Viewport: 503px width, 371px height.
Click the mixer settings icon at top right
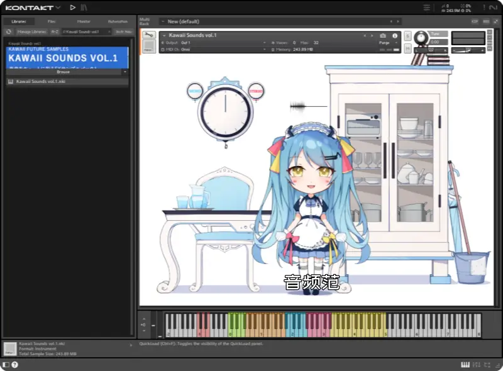(x=427, y=8)
